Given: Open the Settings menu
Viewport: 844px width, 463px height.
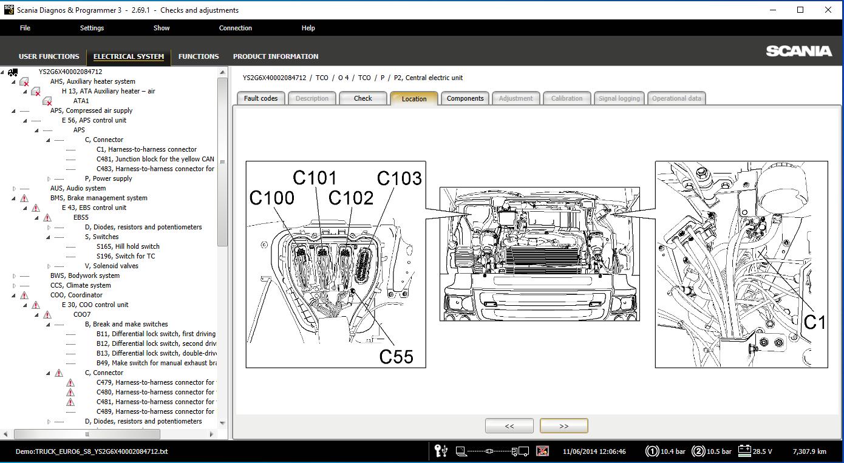Looking at the screenshot, I should 92,27.
